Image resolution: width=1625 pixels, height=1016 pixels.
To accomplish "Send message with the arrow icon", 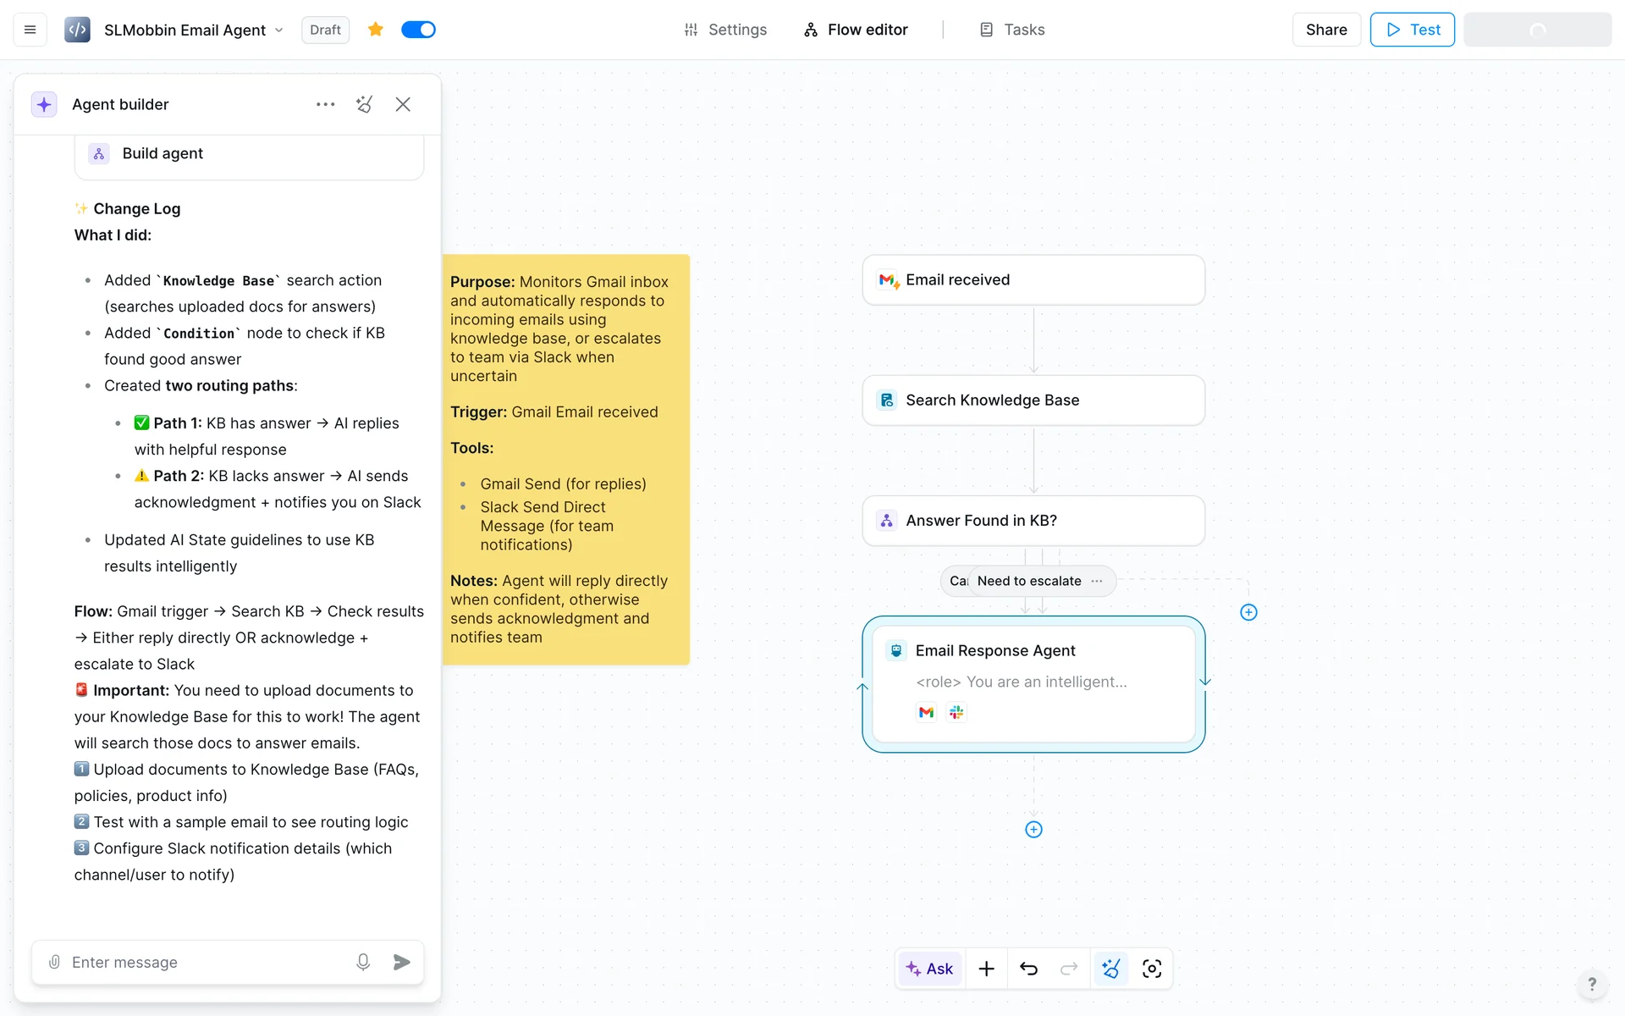I will click(402, 962).
